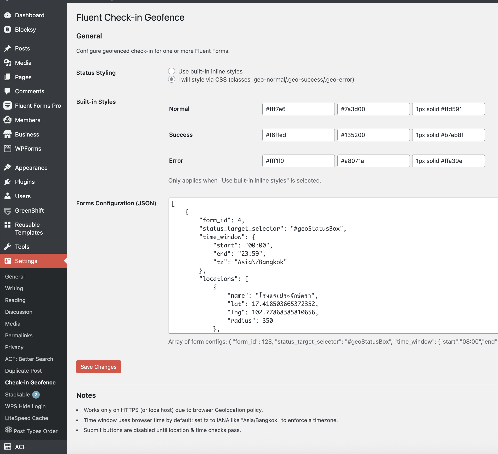
Task: Click the Business storefront icon
Action: [x=8, y=134]
